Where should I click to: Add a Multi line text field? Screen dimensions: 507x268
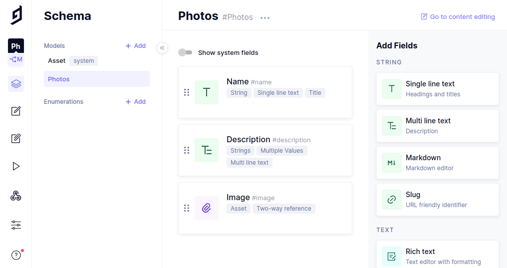(438, 126)
